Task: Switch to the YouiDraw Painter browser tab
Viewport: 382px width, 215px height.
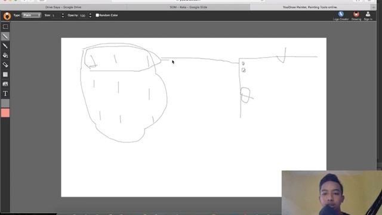Action: 310,7
